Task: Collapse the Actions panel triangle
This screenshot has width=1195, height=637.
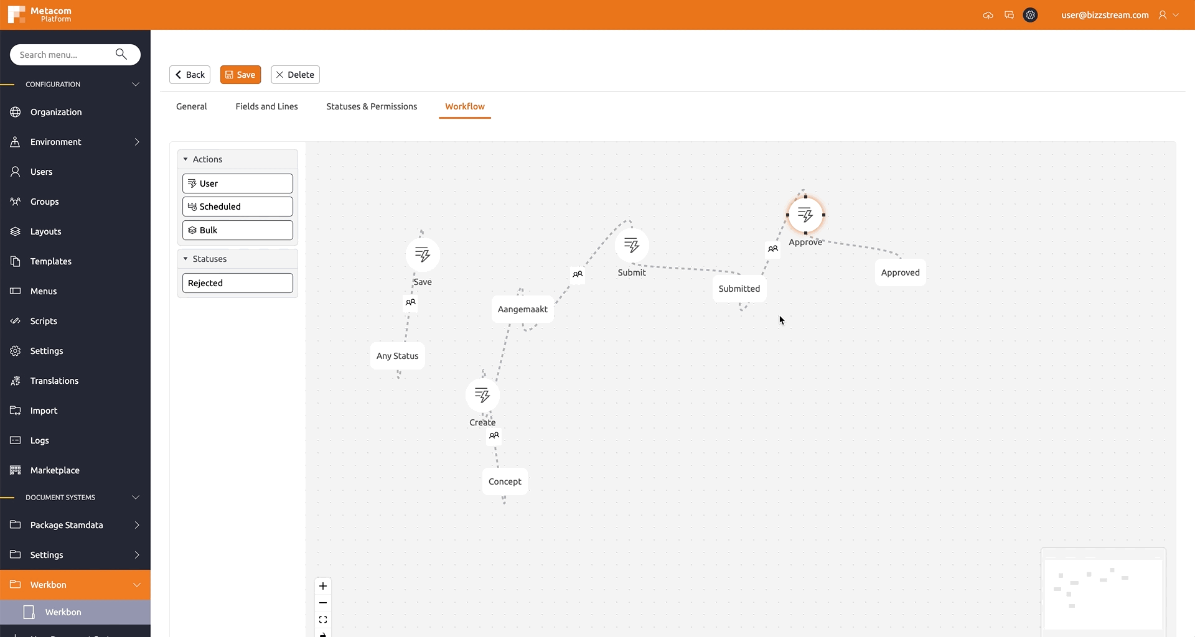Action: pyautogui.click(x=185, y=159)
